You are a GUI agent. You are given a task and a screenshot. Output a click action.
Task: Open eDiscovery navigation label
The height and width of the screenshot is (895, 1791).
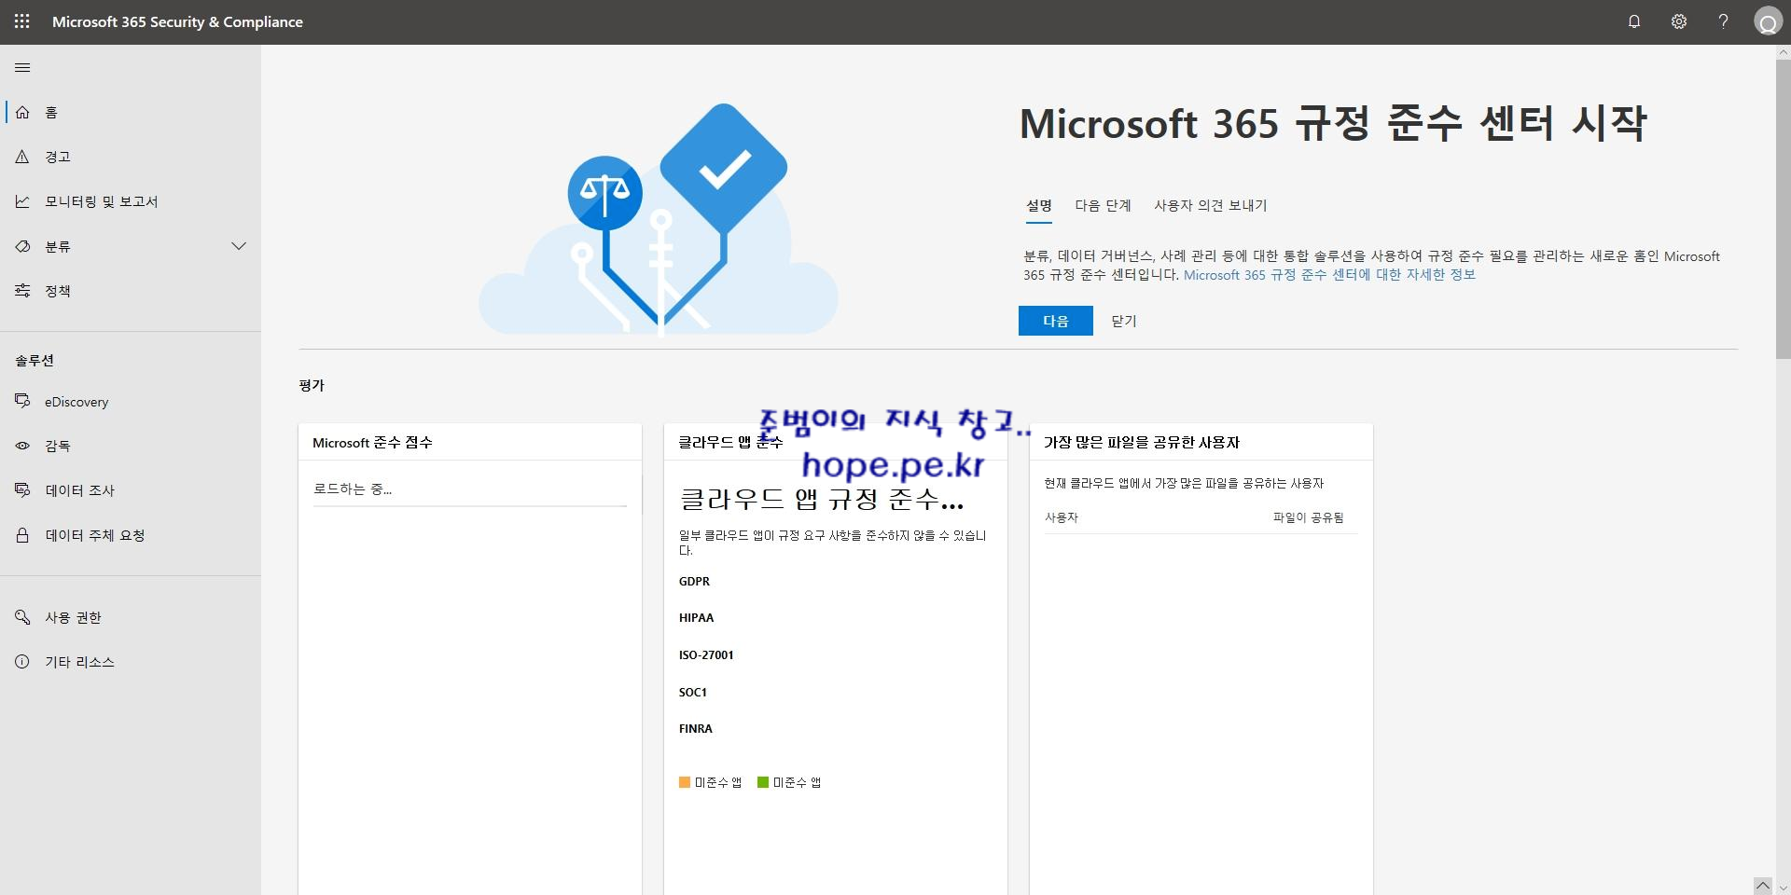(76, 402)
